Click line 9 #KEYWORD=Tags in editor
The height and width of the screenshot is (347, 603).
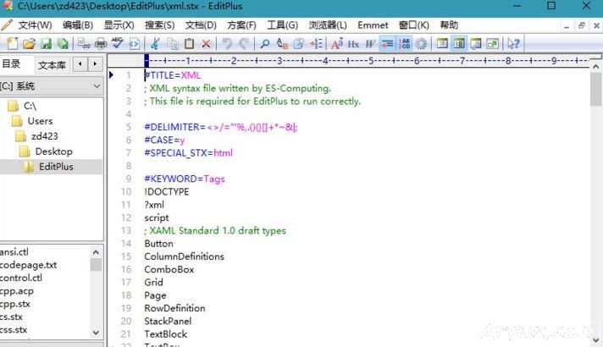coord(185,179)
